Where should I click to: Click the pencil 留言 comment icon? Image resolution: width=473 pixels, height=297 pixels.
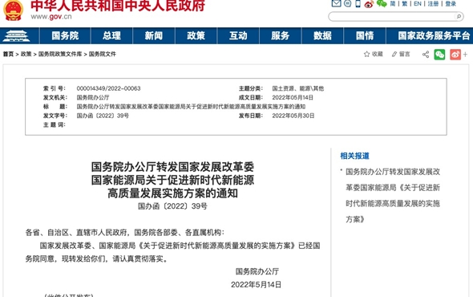394,54
